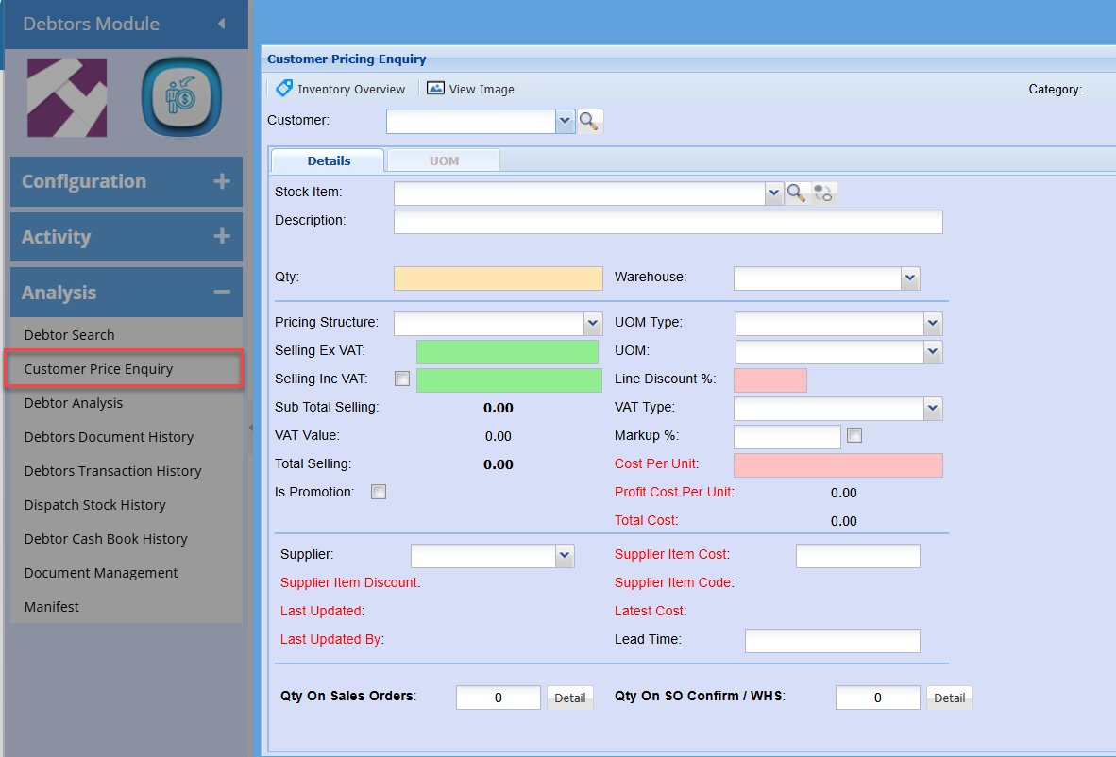Click the View Image picture icon
The image size is (1116, 757).
435,89
